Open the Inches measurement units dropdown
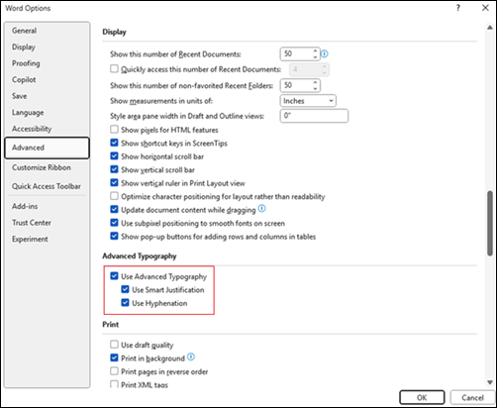The image size is (497, 408). [308, 101]
